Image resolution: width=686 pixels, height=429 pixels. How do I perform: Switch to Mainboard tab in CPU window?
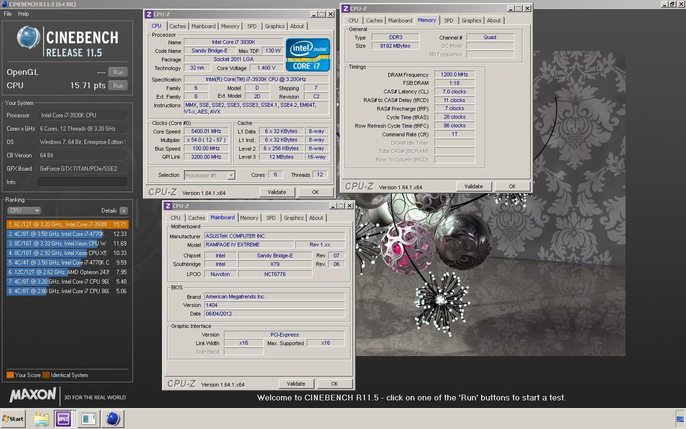pos(203,26)
